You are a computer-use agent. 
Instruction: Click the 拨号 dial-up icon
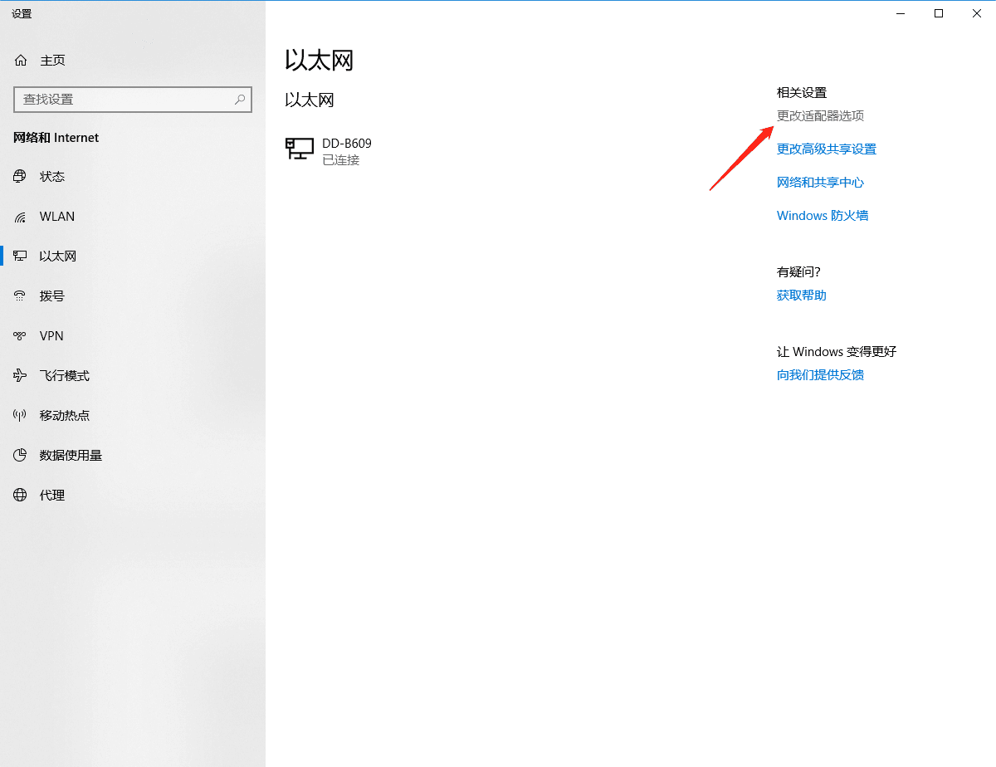(21, 296)
